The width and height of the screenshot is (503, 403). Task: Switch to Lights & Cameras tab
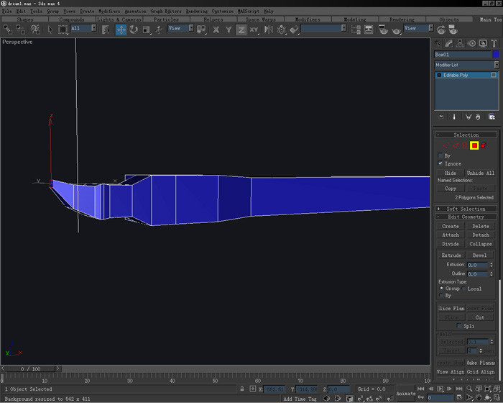119,19
